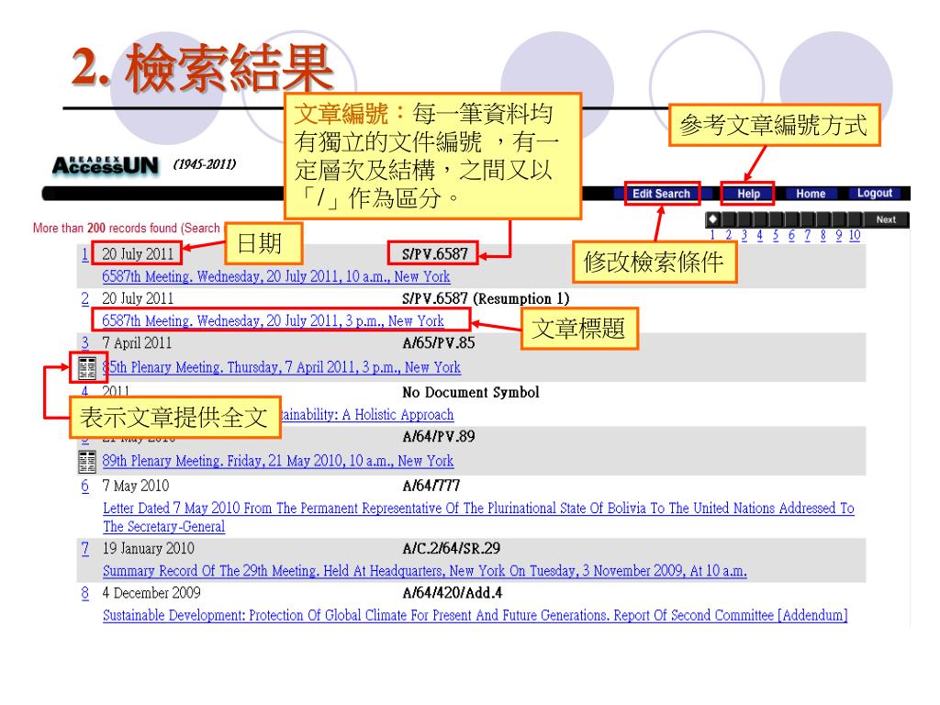
Task: Open result number 7 link
Action: [85, 548]
